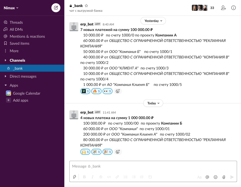Open the Nimax workspace dropdown

pos(11,8)
